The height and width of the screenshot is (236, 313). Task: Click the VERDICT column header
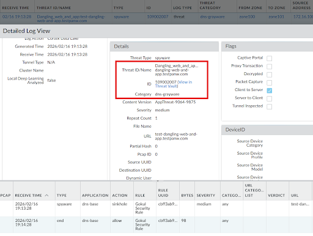coord(276,195)
